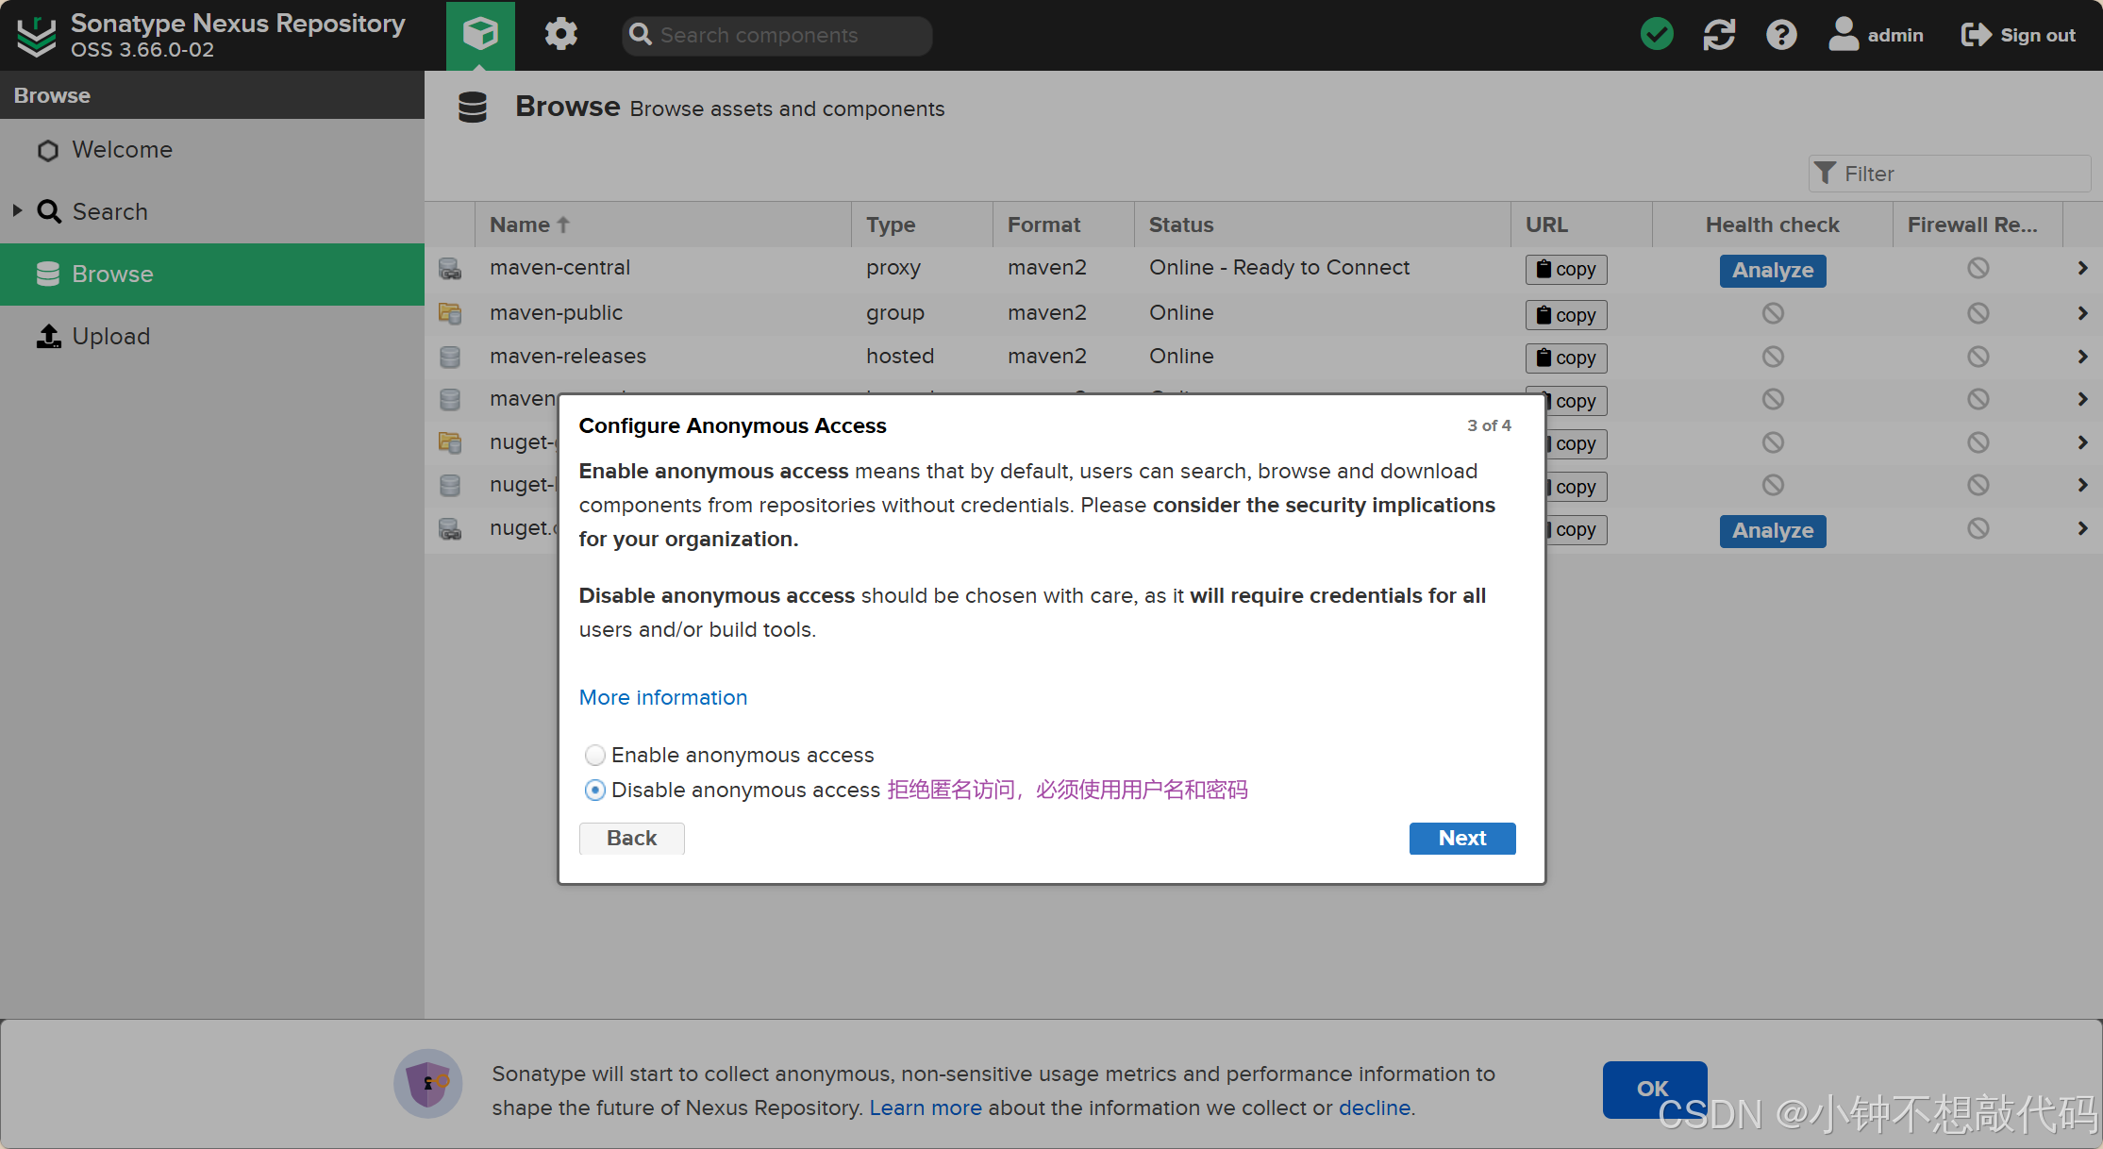Open the Learn more link
Screen dimensions: 2103x1149
tap(926, 1108)
